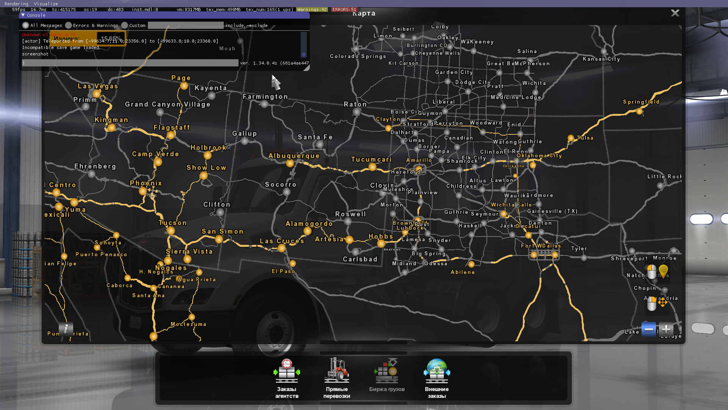
Task: Click the console version string text
Action: [275, 63]
